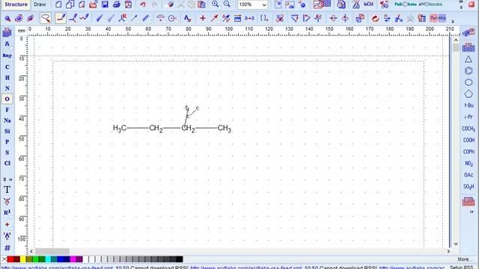Click the Clean Structure tool
This screenshot has width=479, height=269.
pos(279,18)
